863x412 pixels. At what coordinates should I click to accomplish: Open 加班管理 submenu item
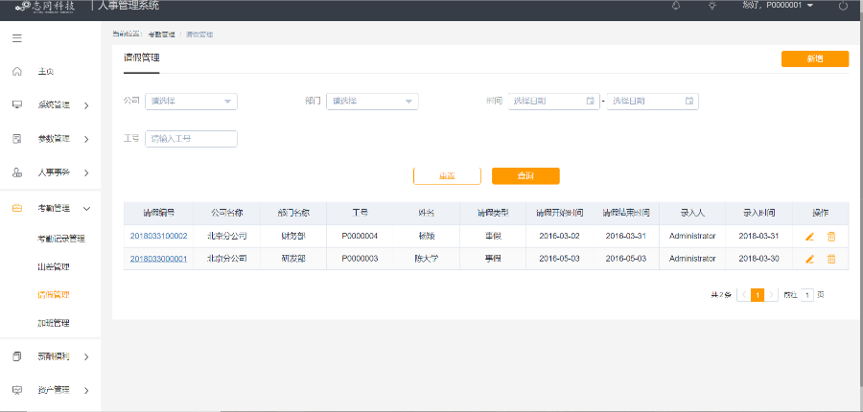click(x=54, y=323)
